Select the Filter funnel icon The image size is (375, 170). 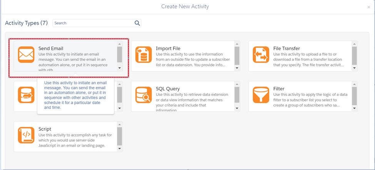coord(261,95)
